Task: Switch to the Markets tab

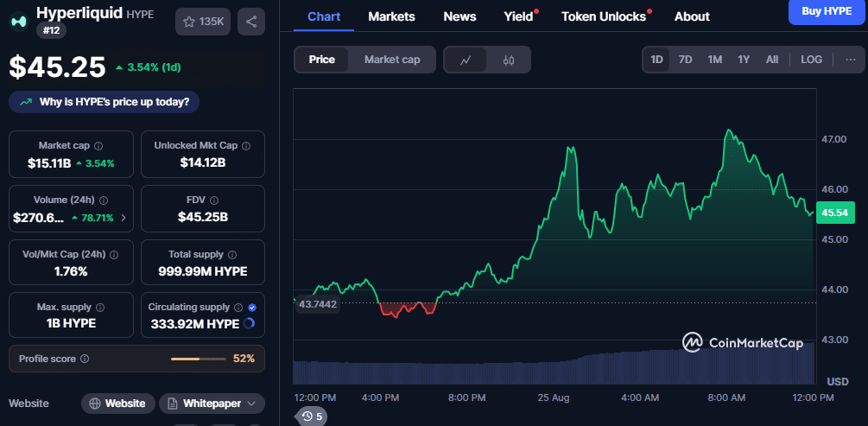Action: 391,16
